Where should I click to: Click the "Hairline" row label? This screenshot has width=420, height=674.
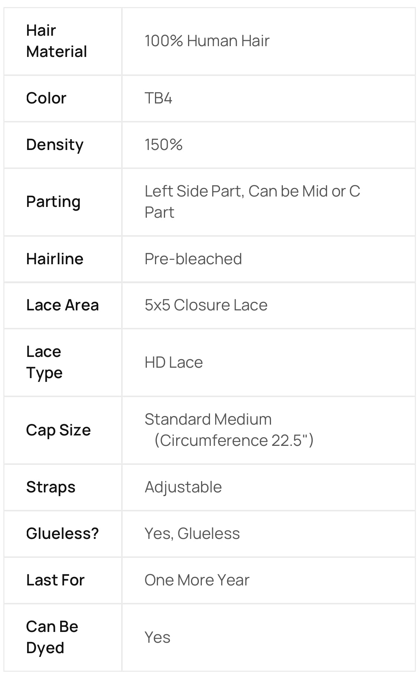click(55, 259)
